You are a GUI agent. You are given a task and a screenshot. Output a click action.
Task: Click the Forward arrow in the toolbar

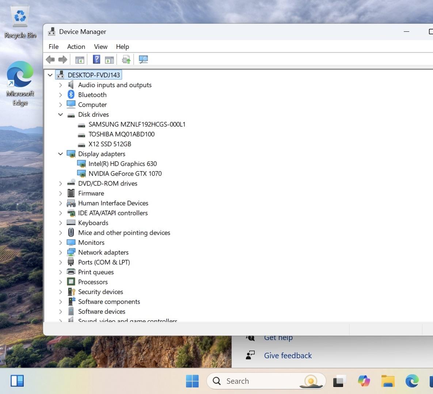click(x=63, y=59)
